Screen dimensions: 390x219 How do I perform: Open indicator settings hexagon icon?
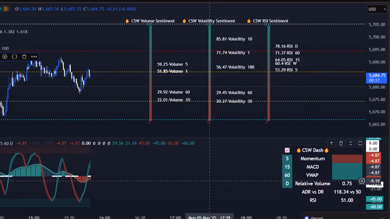tap(5, 57)
